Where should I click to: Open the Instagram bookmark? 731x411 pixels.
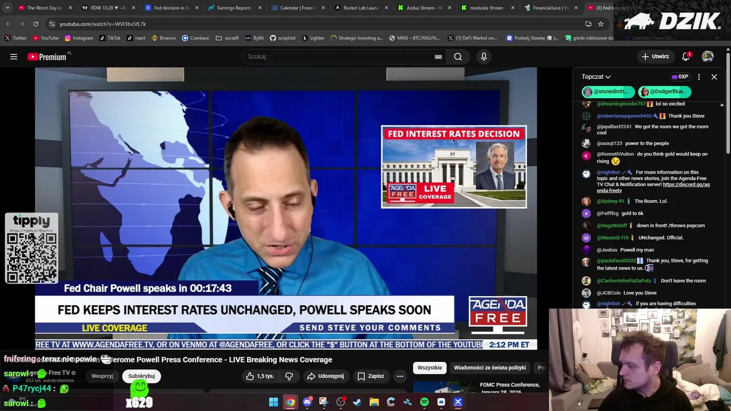coord(79,38)
